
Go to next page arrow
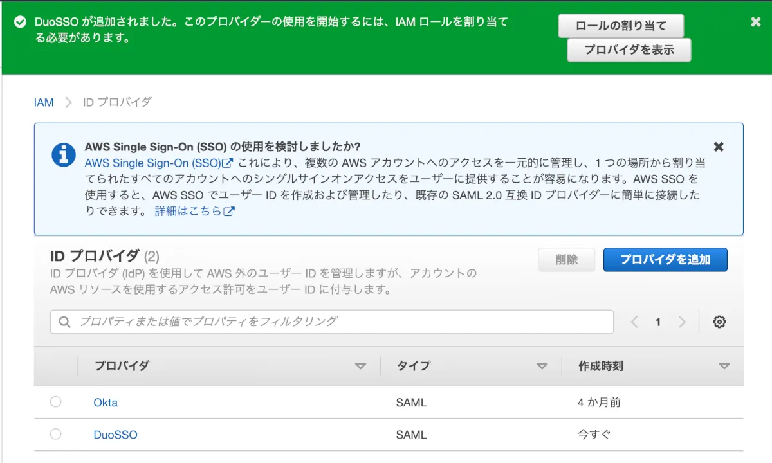(682, 322)
